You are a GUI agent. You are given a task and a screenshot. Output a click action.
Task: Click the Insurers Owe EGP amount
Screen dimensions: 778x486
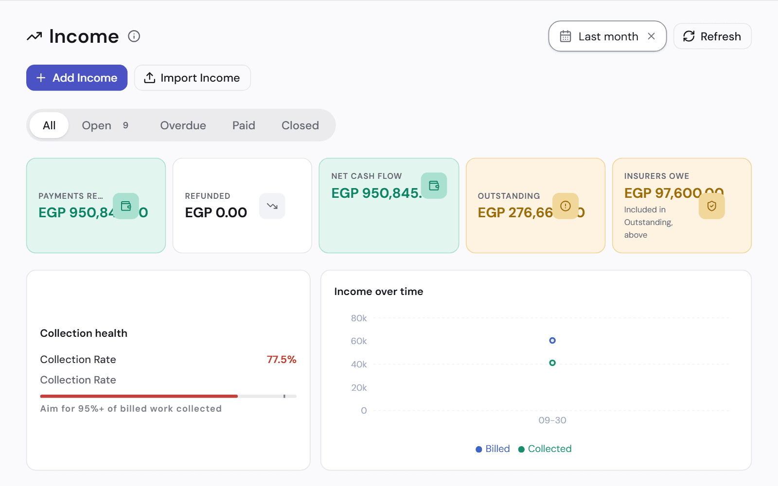click(673, 193)
